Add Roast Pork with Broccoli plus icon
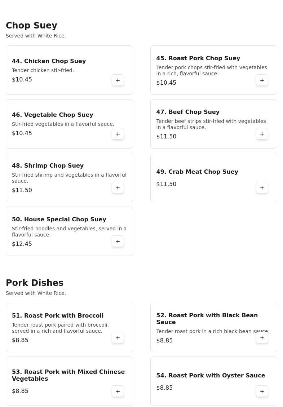283x407 pixels. pos(118,338)
